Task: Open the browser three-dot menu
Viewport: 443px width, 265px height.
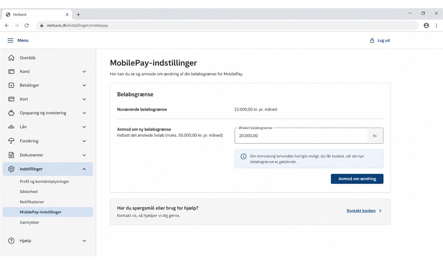Action: 436,25
